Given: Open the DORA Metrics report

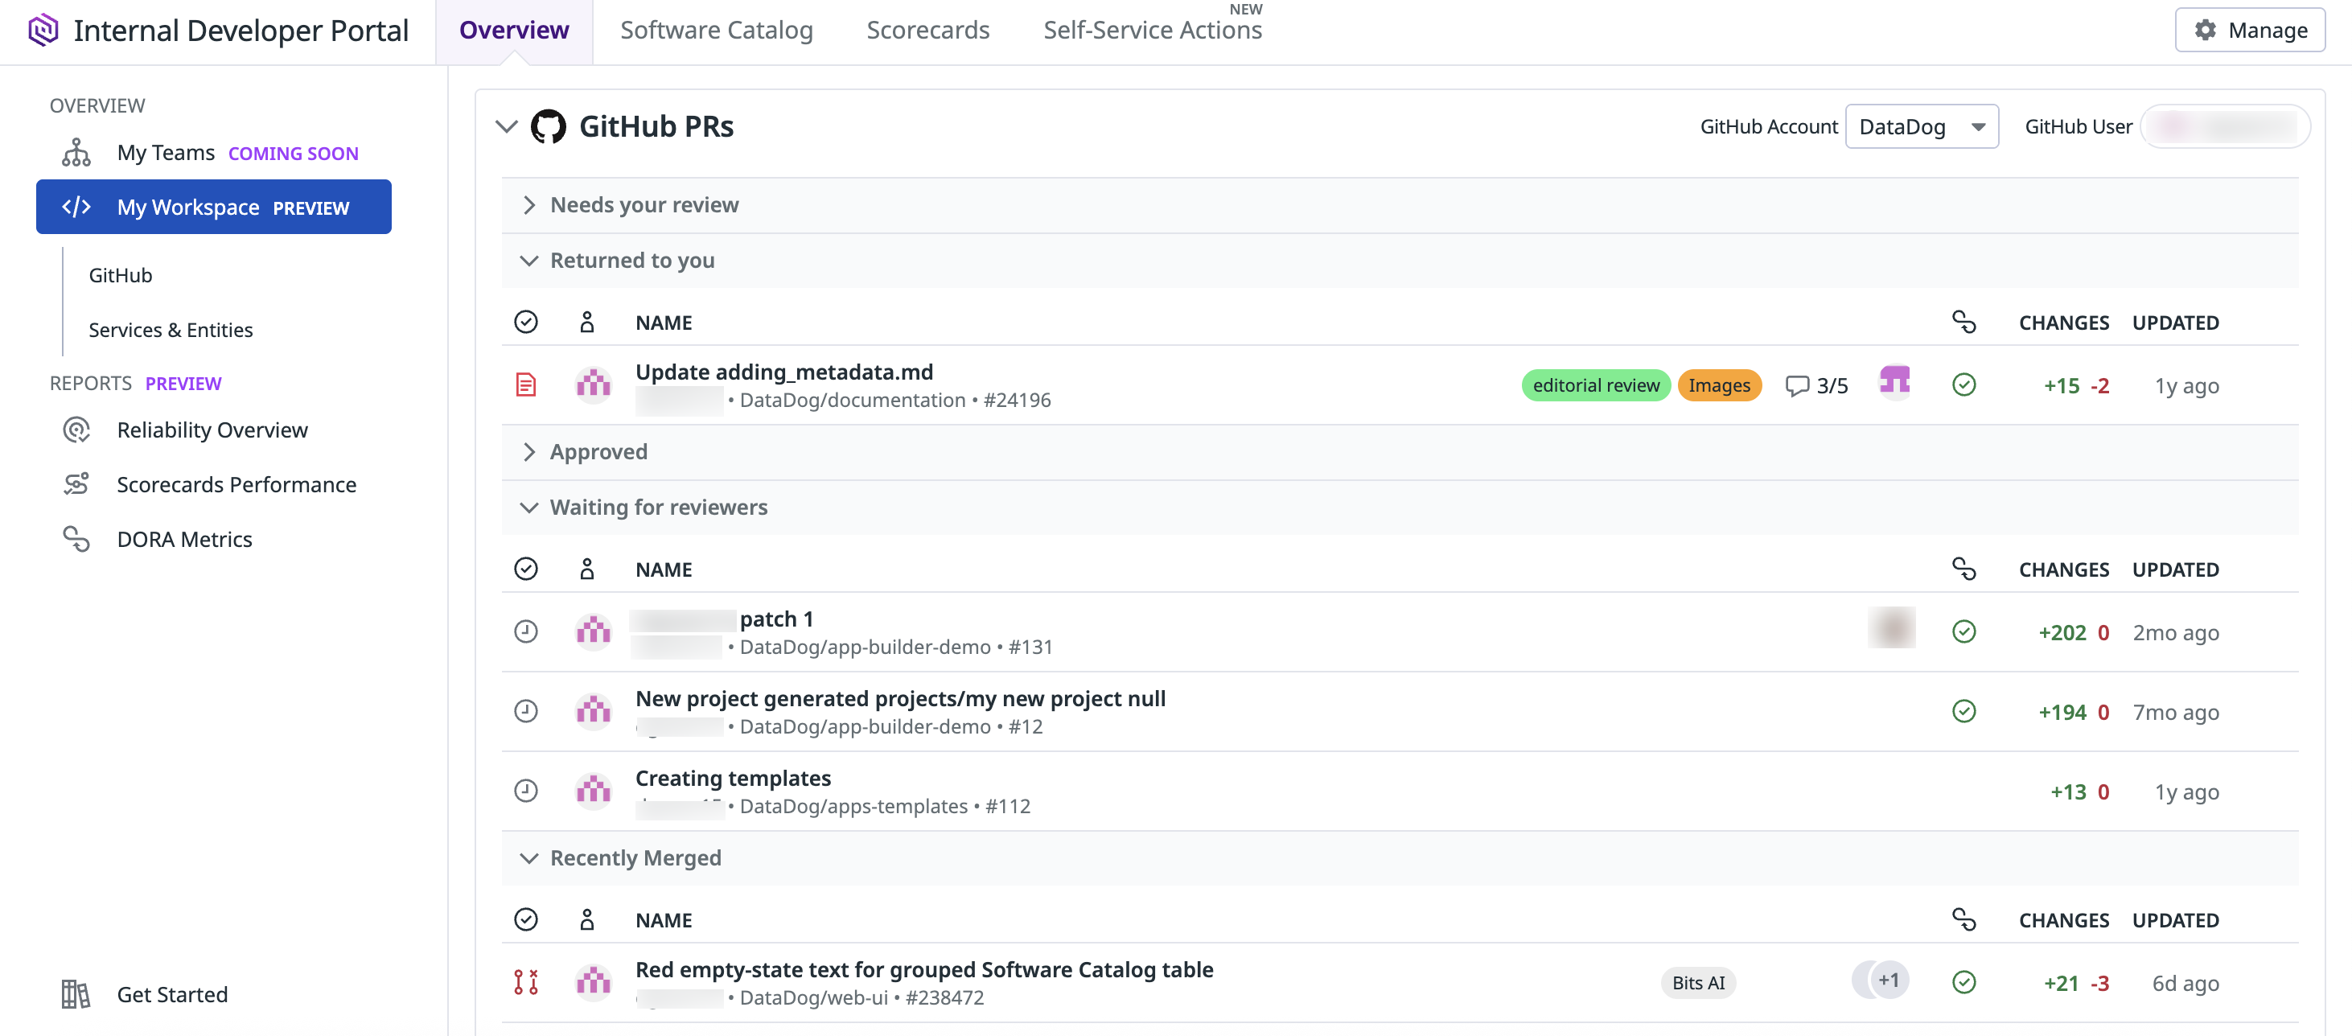Looking at the screenshot, I should [x=183, y=539].
